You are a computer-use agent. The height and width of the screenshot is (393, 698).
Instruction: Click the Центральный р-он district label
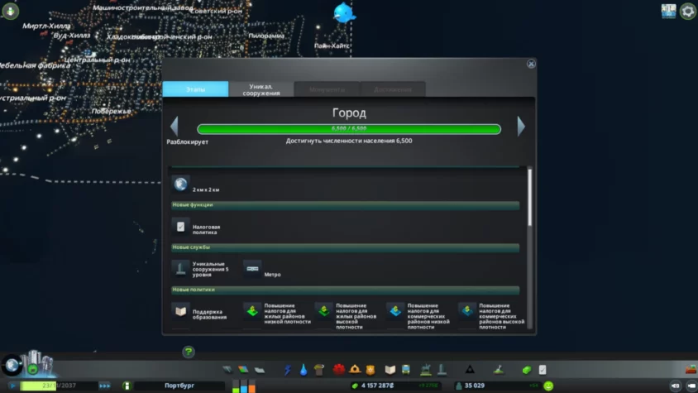coord(97,60)
